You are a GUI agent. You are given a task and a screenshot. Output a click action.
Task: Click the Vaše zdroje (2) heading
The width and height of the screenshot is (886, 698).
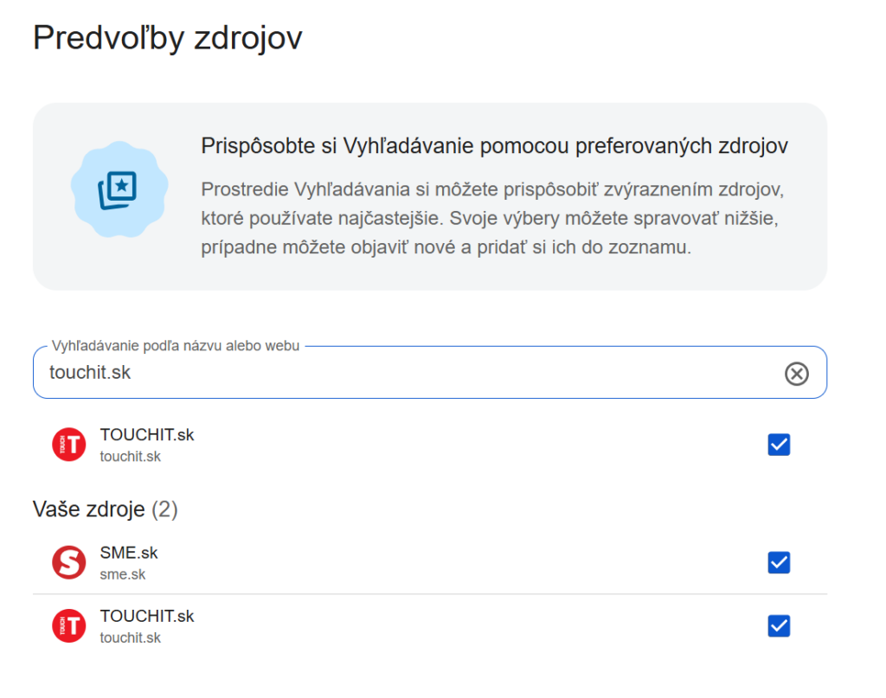106,509
